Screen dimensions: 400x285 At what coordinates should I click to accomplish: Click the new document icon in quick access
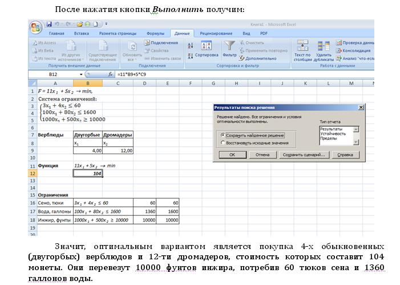pyautogui.click(x=96, y=24)
